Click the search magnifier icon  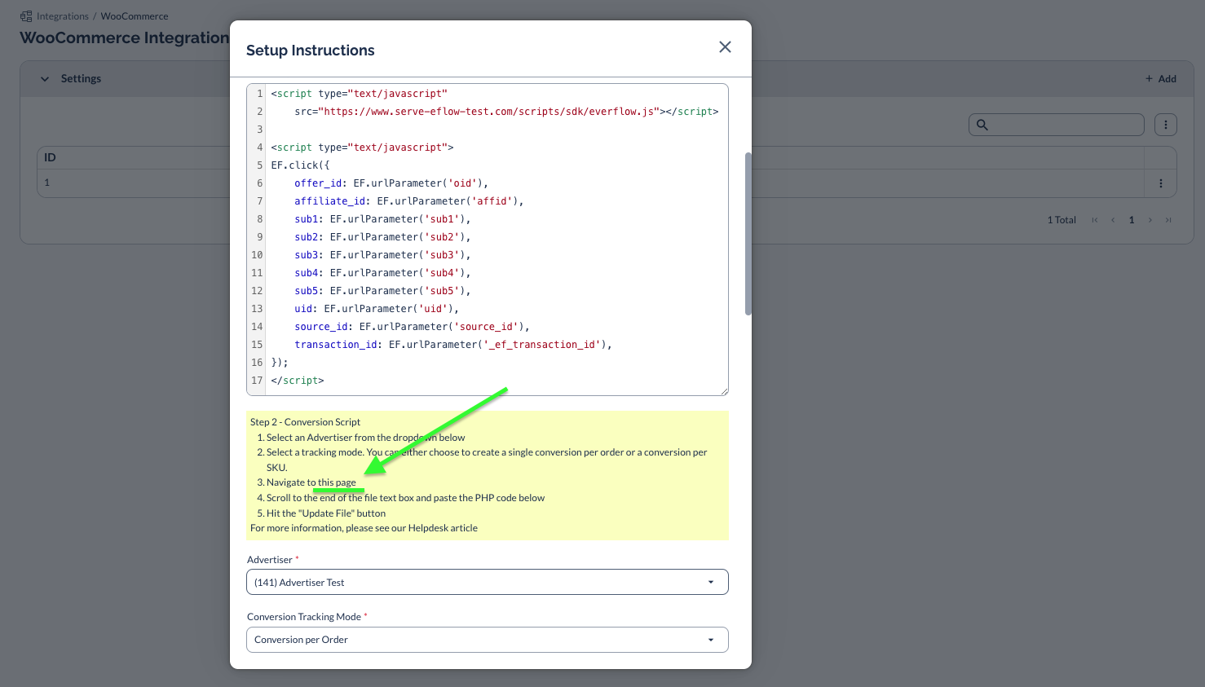982,125
